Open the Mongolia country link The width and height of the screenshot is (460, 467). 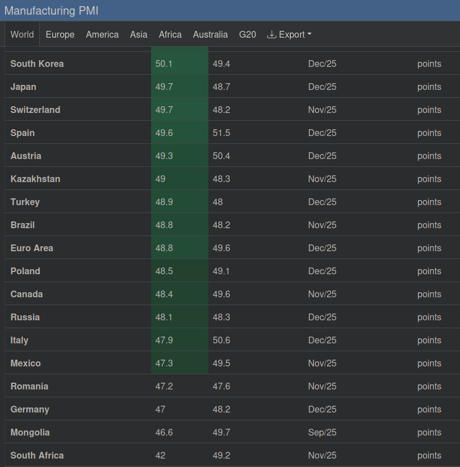coord(30,432)
